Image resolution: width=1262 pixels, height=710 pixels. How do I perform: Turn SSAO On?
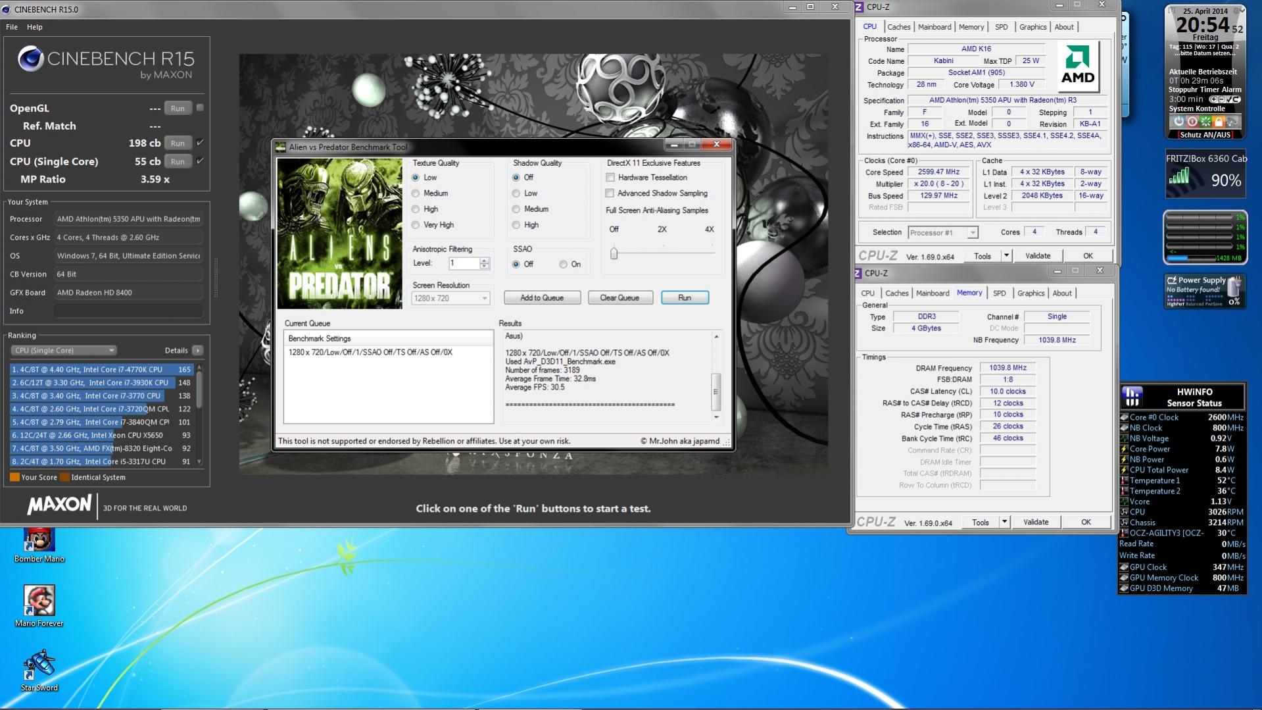tap(563, 265)
